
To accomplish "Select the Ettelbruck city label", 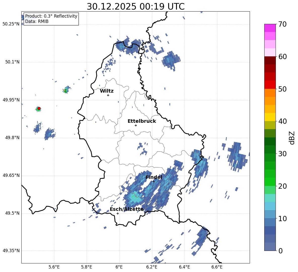I will click(x=142, y=121).
